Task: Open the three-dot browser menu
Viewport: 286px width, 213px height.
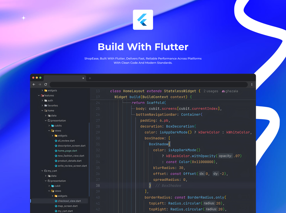Action: point(252,84)
